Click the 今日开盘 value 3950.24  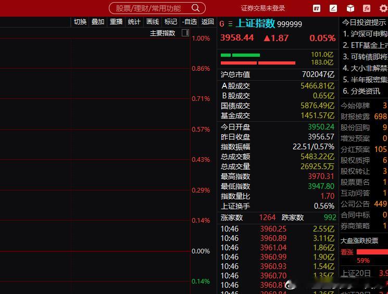(321, 127)
